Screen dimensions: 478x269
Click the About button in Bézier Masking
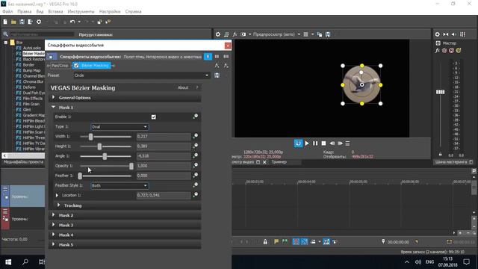[x=183, y=88]
